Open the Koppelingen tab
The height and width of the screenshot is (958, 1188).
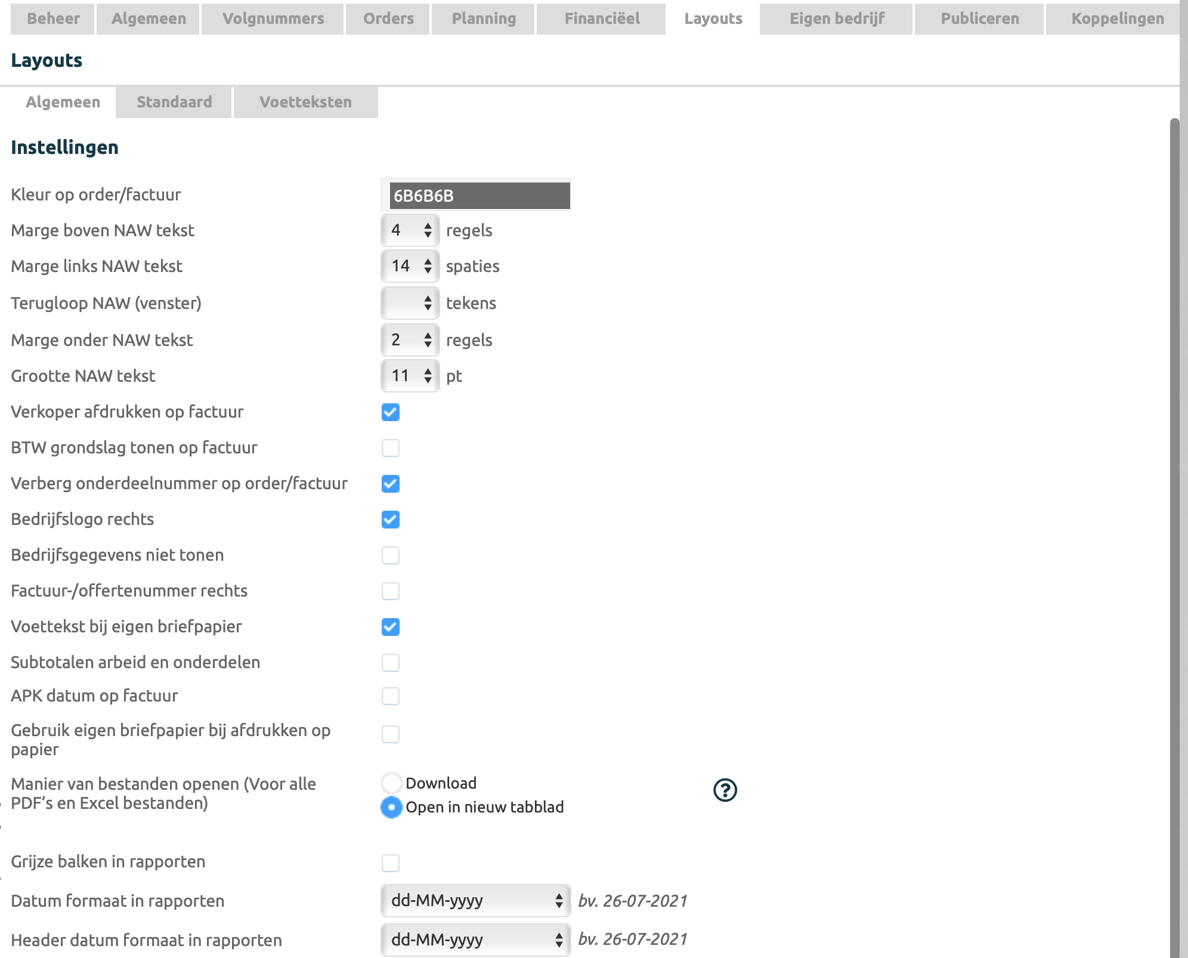(1116, 18)
